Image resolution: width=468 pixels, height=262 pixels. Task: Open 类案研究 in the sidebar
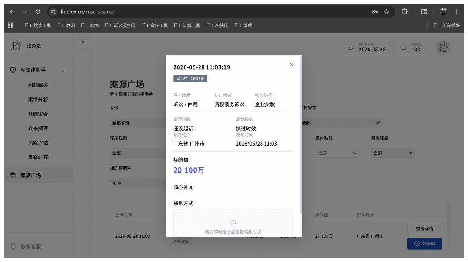coord(38,157)
